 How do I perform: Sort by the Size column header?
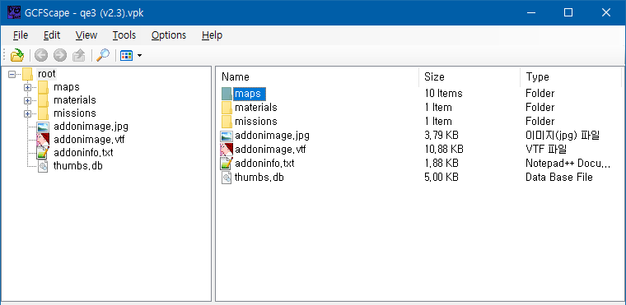tap(469, 76)
